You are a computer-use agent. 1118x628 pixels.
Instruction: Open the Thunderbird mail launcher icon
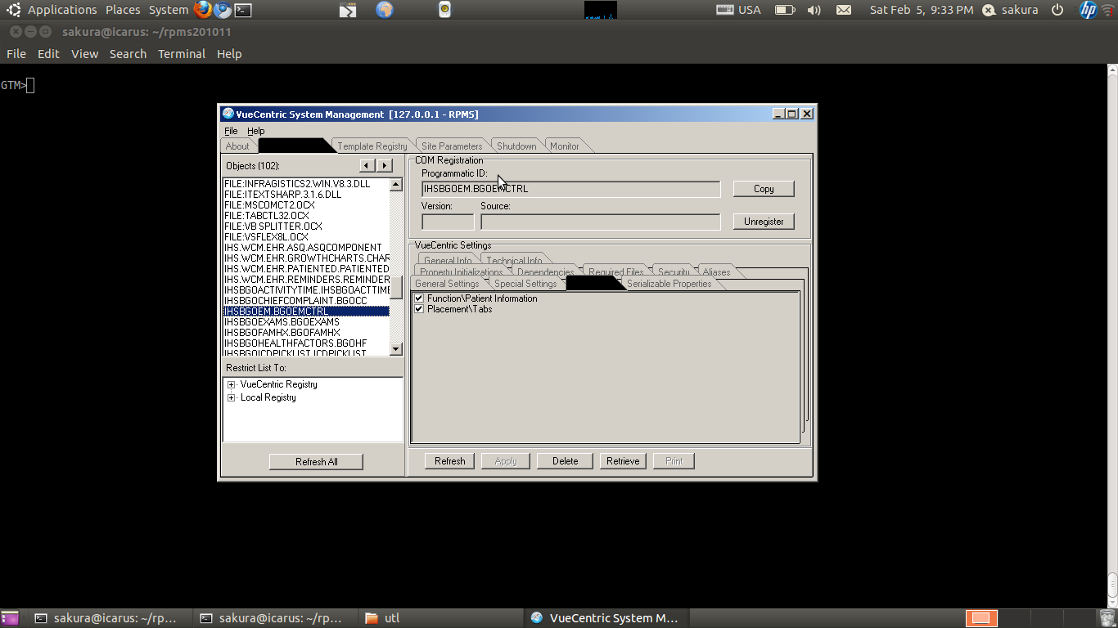coord(223,10)
